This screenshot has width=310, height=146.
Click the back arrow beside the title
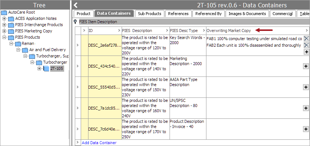click(x=76, y=5)
